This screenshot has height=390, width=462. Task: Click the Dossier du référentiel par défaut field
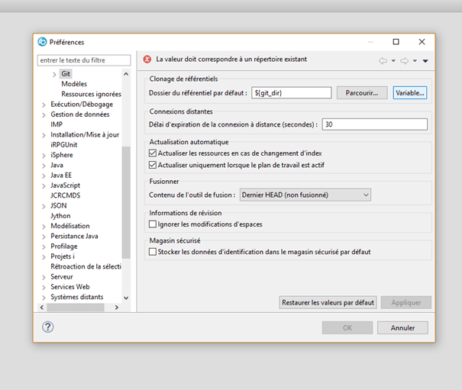[x=292, y=93]
